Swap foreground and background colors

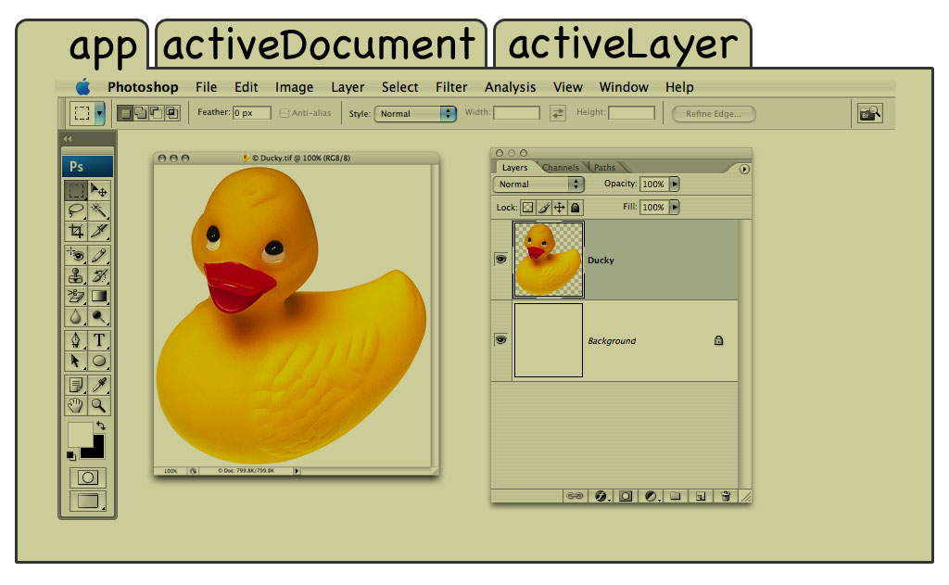coord(101,426)
